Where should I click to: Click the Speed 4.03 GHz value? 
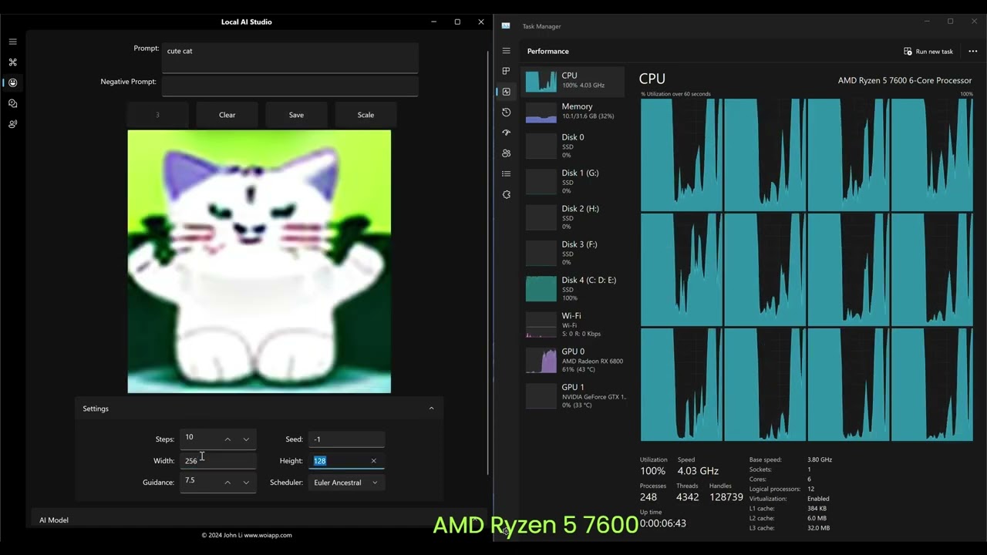[x=698, y=471]
